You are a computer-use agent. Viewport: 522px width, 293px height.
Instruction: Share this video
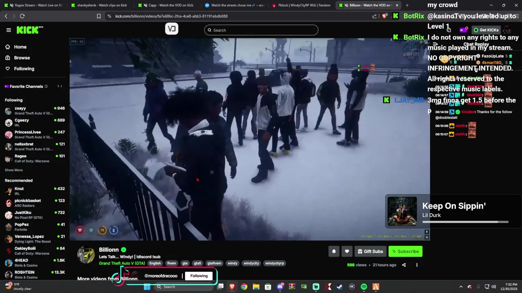click(x=404, y=265)
